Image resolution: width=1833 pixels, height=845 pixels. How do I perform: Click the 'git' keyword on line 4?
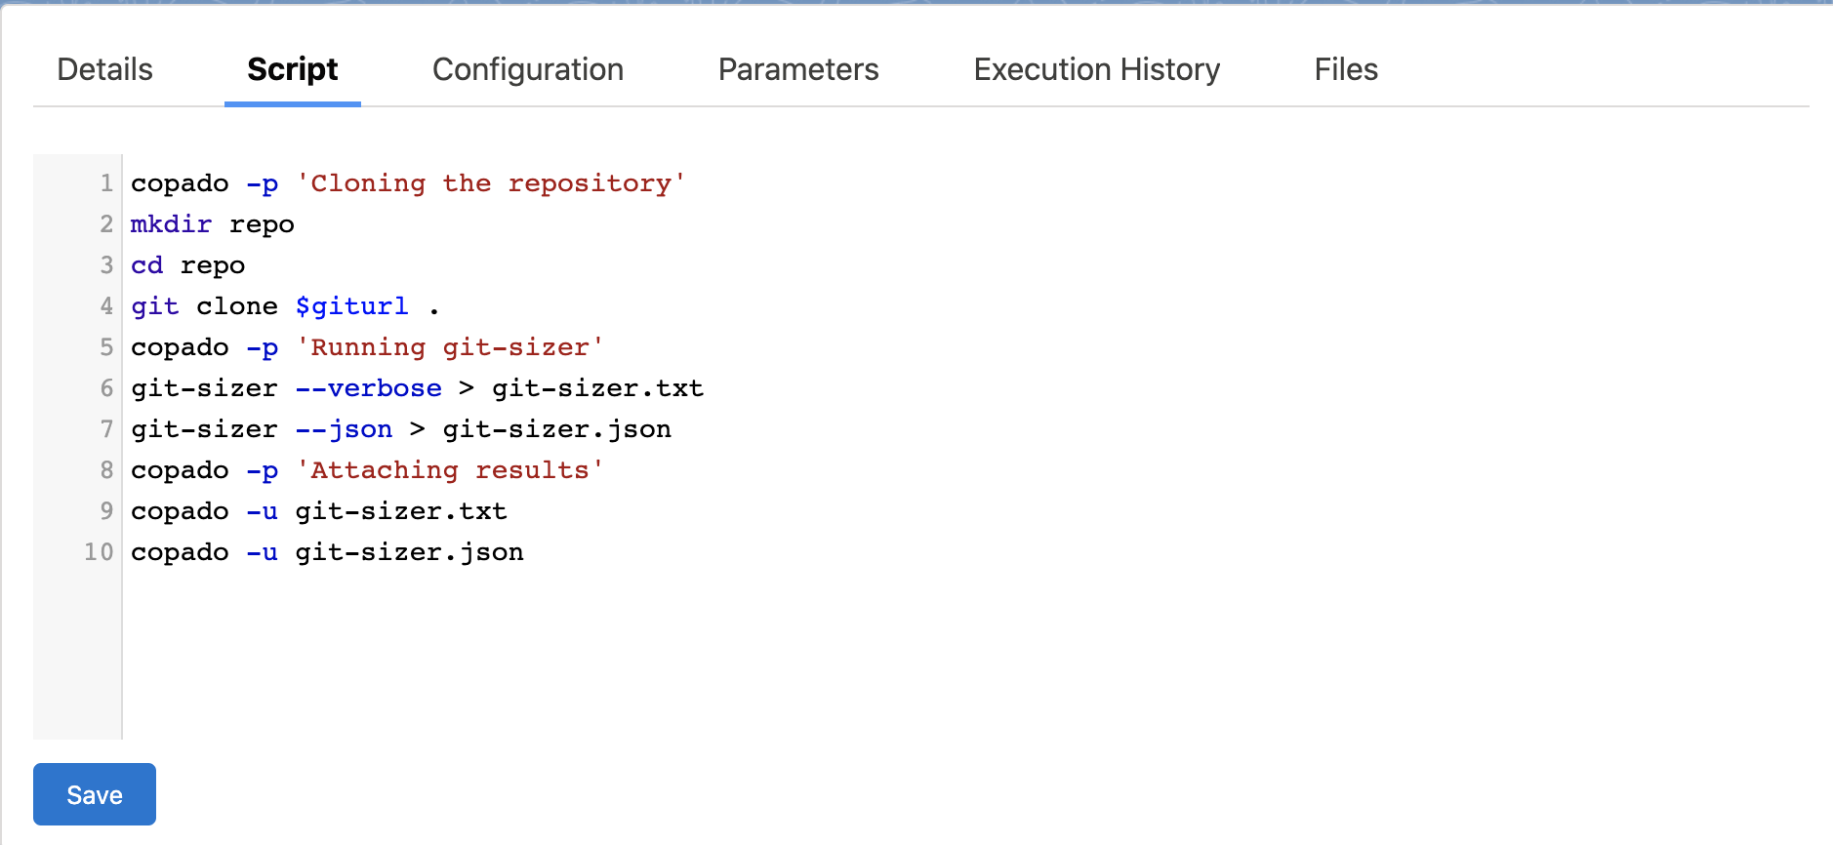(155, 306)
